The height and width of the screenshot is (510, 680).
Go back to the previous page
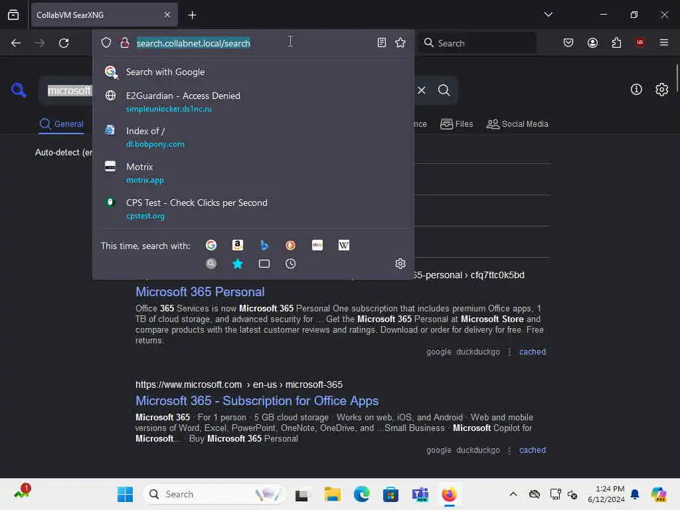click(16, 43)
